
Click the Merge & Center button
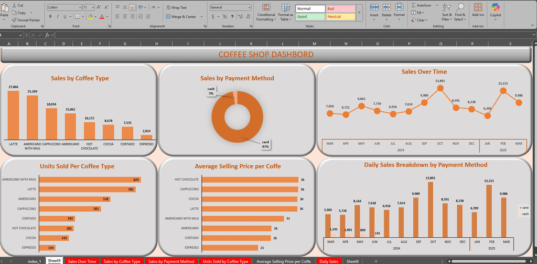coord(180,16)
